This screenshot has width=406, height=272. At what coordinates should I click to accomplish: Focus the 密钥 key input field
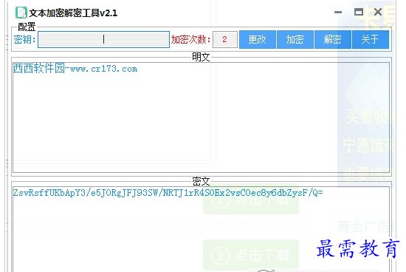click(x=103, y=40)
